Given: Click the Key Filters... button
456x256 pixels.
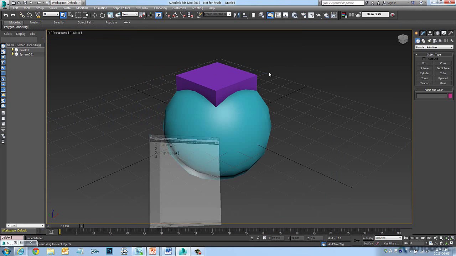Looking at the screenshot, I should 391,244.
